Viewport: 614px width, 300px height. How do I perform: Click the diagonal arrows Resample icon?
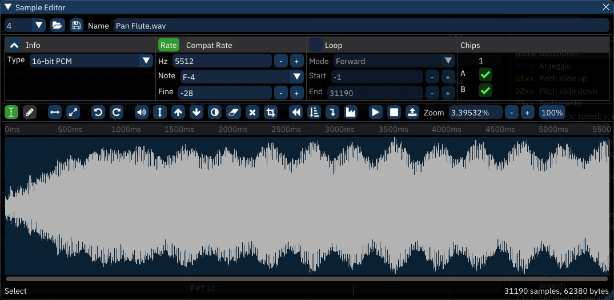pos(73,113)
